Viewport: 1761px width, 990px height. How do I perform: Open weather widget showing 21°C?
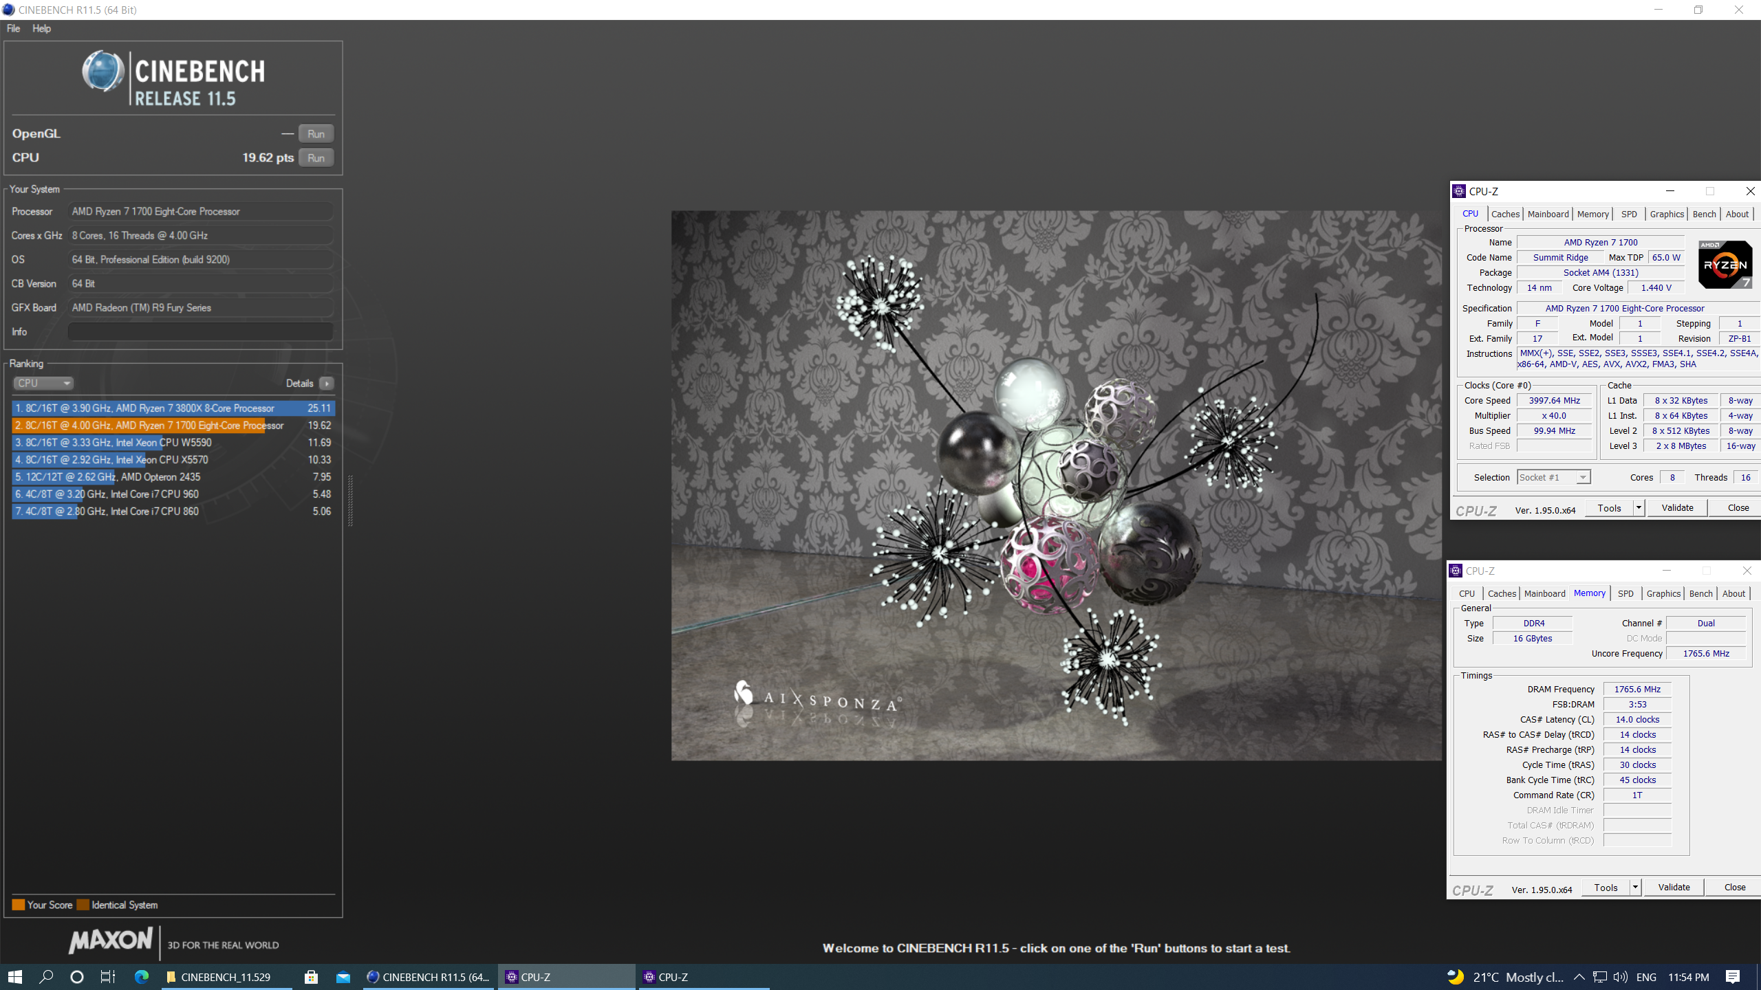click(x=1504, y=976)
